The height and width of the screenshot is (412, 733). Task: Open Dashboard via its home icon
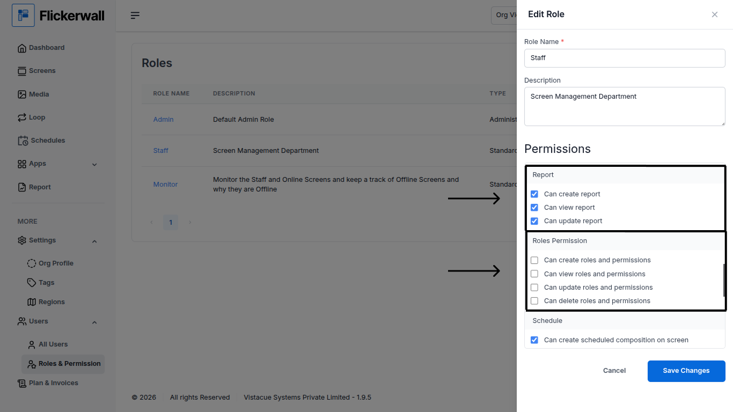coord(22,48)
